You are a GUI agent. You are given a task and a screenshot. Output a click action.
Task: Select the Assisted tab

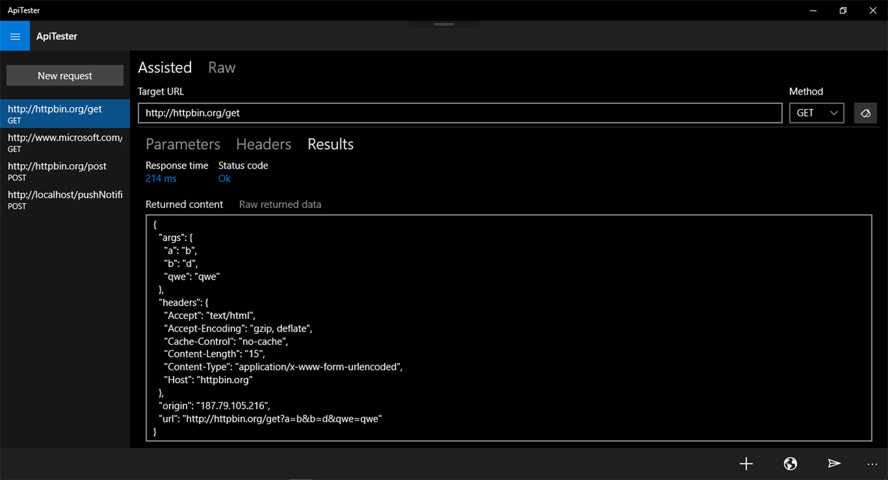165,67
